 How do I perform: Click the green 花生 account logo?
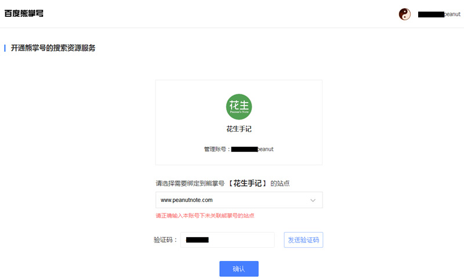pos(239,106)
